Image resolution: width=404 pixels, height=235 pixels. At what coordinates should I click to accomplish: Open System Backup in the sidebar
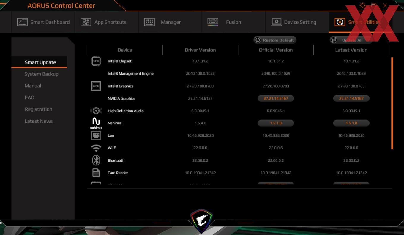coord(41,74)
